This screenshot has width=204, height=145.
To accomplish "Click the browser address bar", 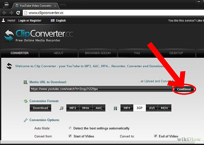I will point(113,13).
